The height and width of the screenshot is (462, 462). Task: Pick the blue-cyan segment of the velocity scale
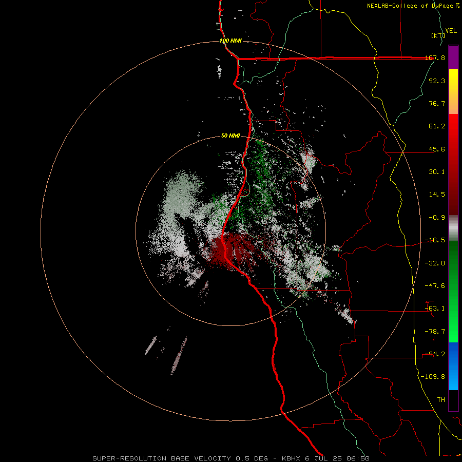click(x=453, y=366)
